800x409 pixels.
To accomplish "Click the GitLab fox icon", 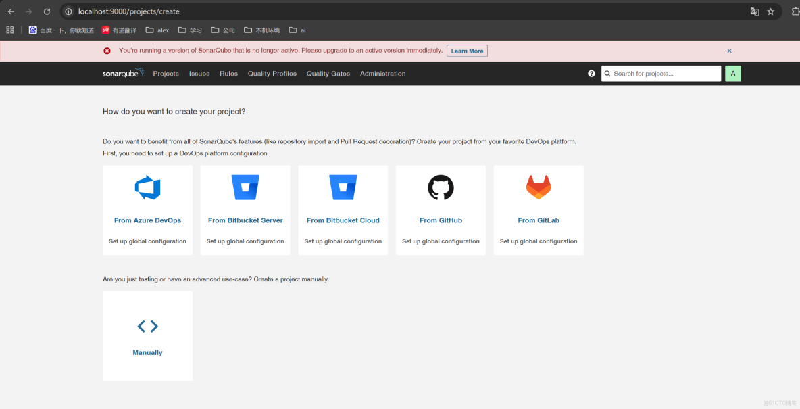I will click(539, 187).
